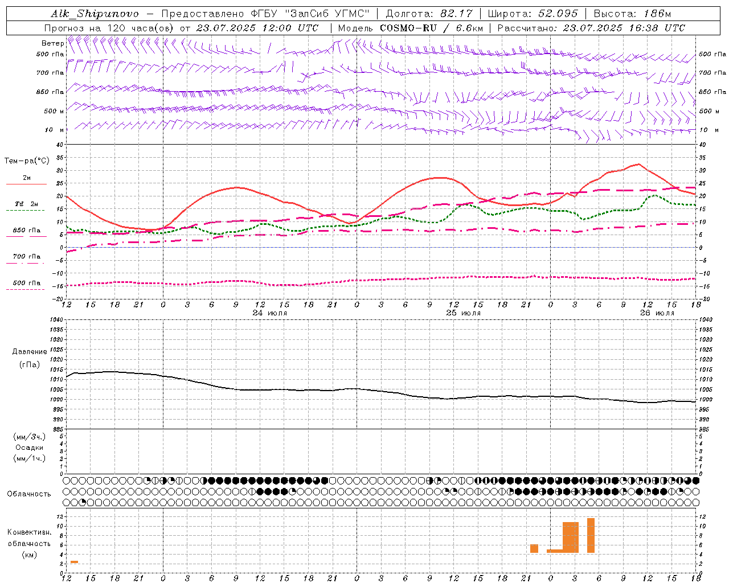Click the (мм/1ч.) precipitation unit label
This screenshot has width=729, height=583.
(x=30, y=458)
